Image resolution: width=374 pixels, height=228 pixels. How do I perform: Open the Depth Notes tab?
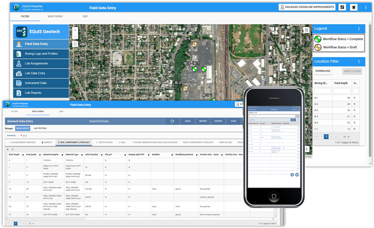(x=104, y=142)
